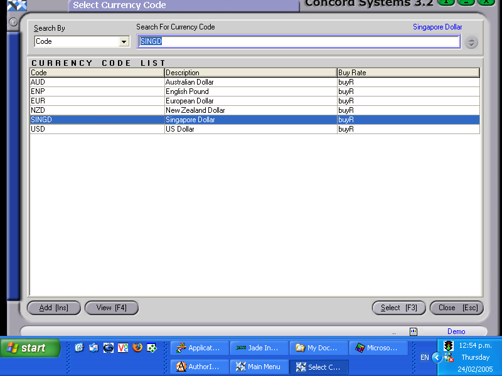Launch Firefox from the Quick Launch bar
This screenshot has height=376, width=502.
tap(137, 348)
